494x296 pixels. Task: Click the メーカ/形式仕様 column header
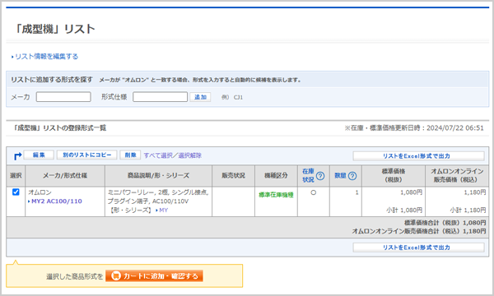[65, 175]
